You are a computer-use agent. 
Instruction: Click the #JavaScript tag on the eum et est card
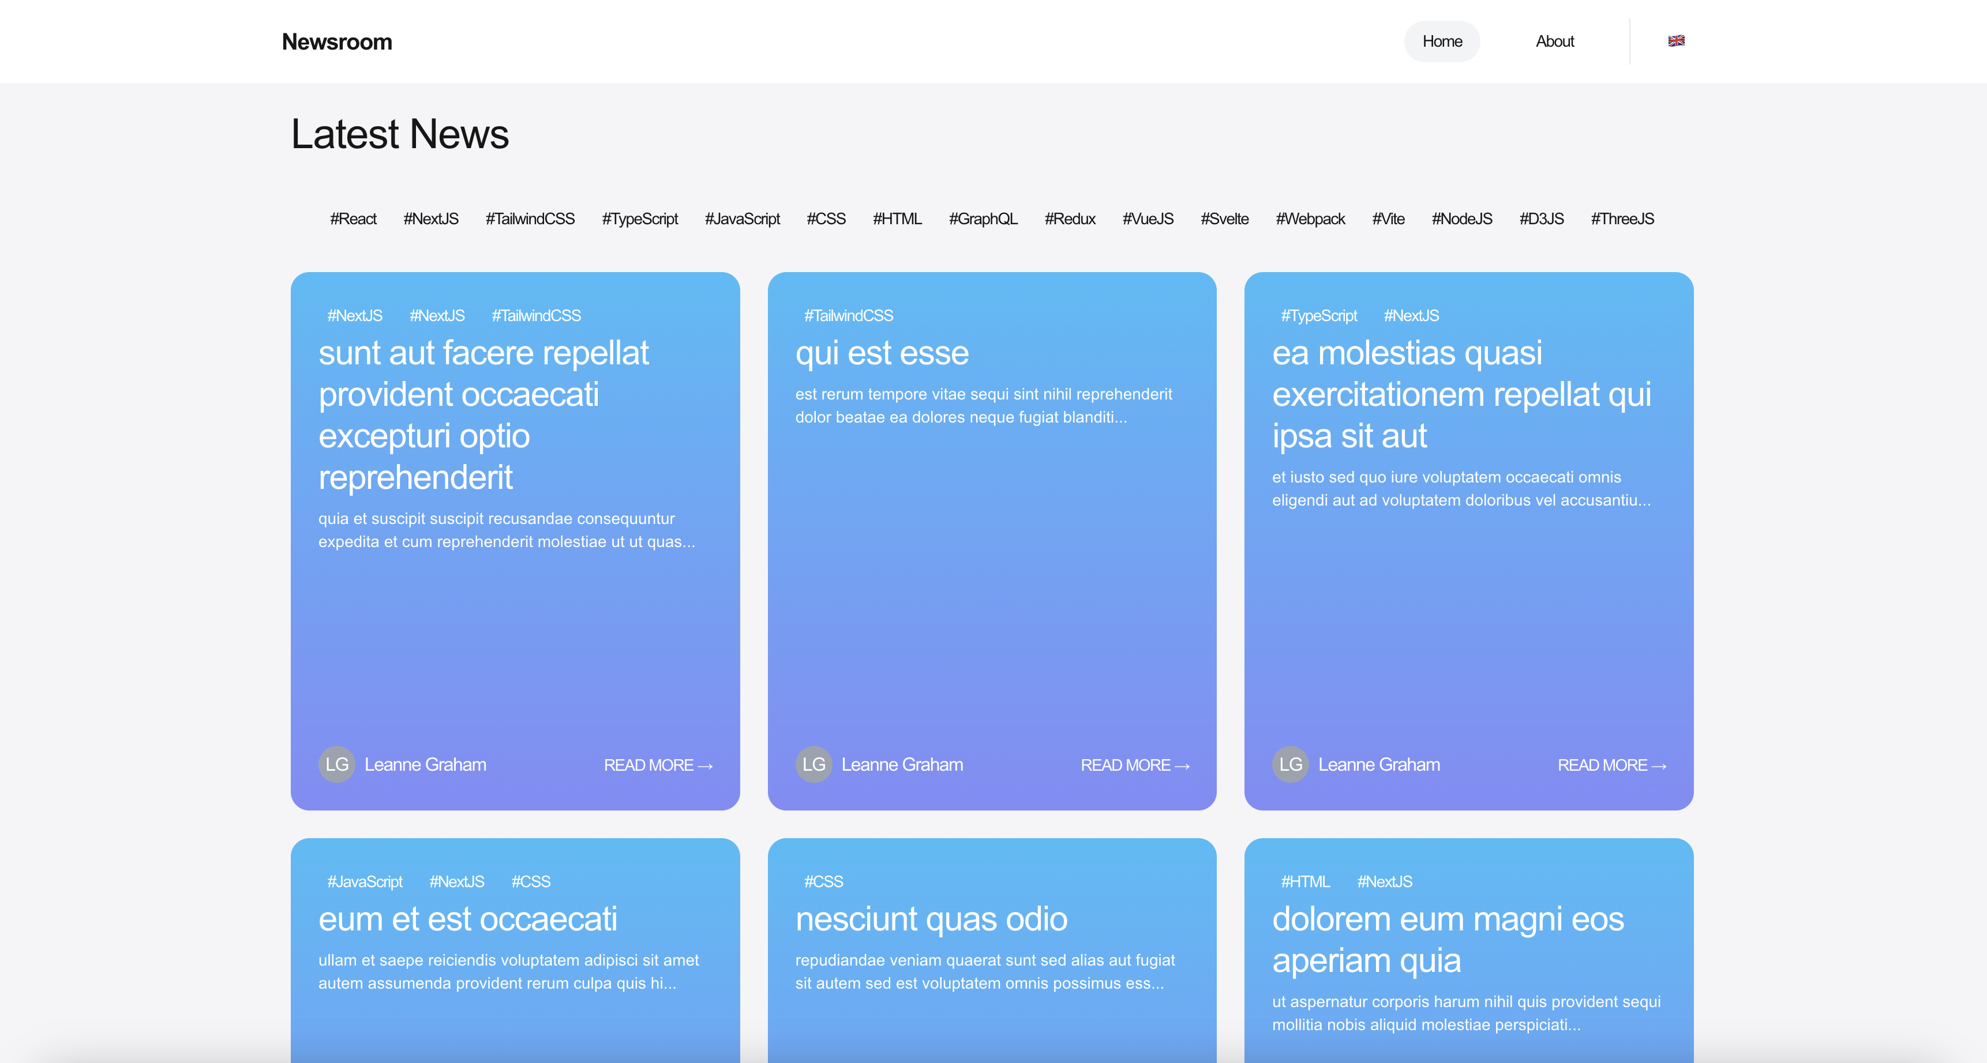pyautogui.click(x=364, y=881)
